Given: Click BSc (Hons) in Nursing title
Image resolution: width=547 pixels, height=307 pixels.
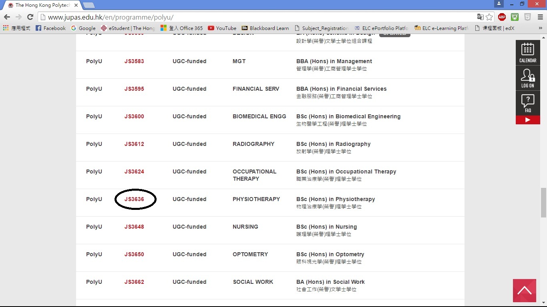Looking at the screenshot, I should pos(327,227).
